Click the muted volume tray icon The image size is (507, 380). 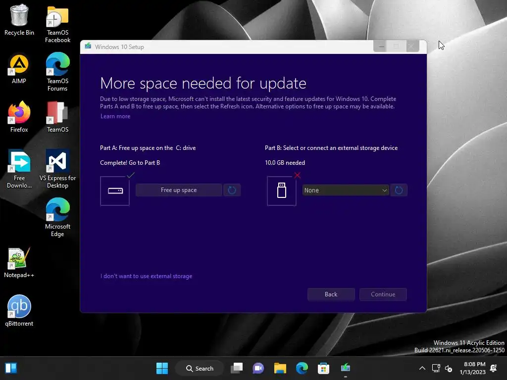[449, 368]
